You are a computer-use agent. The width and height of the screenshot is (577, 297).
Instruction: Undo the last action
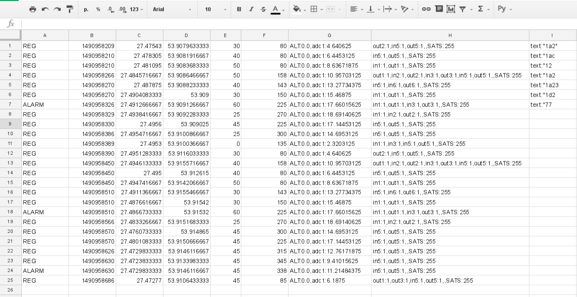(x=45, y=9)
